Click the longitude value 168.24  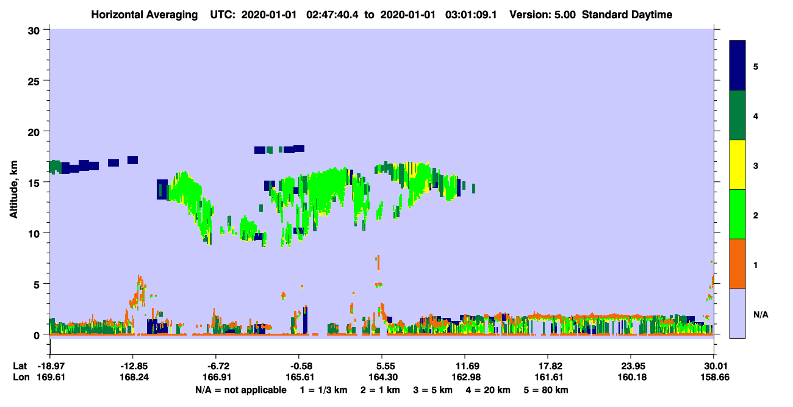tap(133, 378)
